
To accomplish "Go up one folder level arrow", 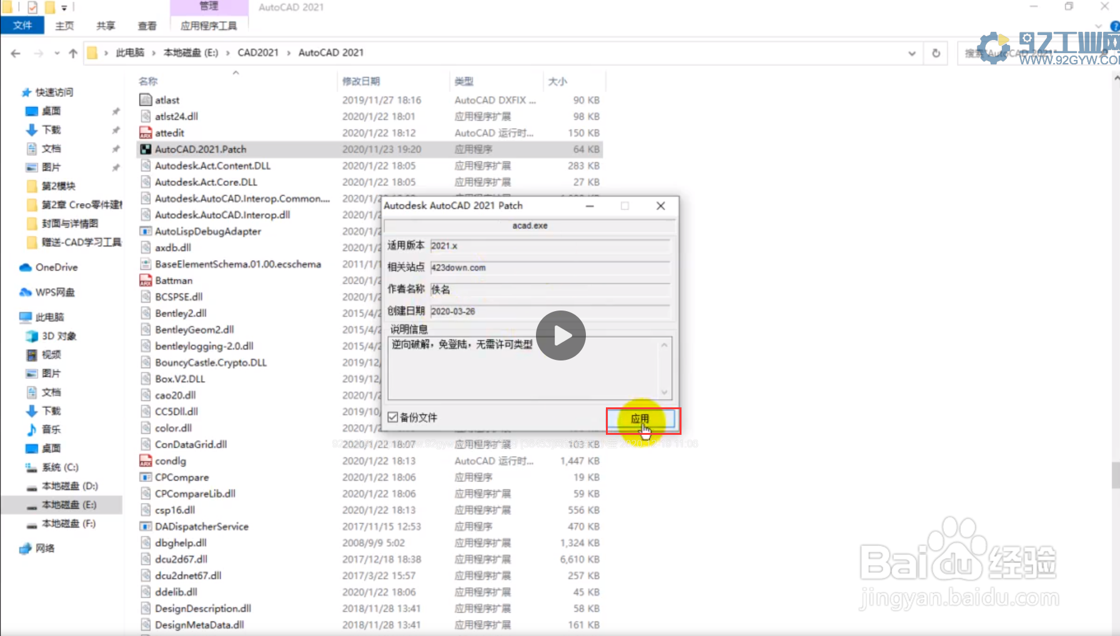I will tap(73, 53).
